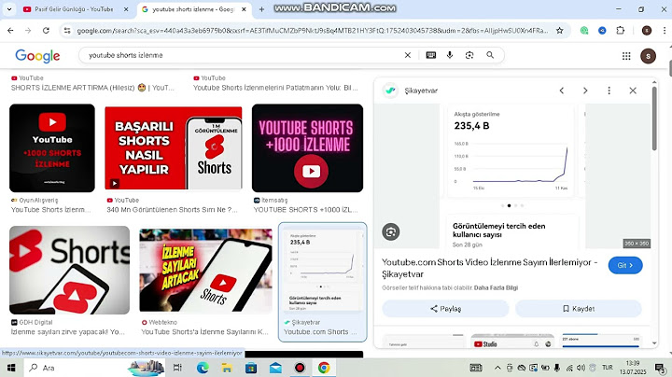The image size is (672, 377).
Task: Open Task View on taskbar
Action: [x=177, y=368]
